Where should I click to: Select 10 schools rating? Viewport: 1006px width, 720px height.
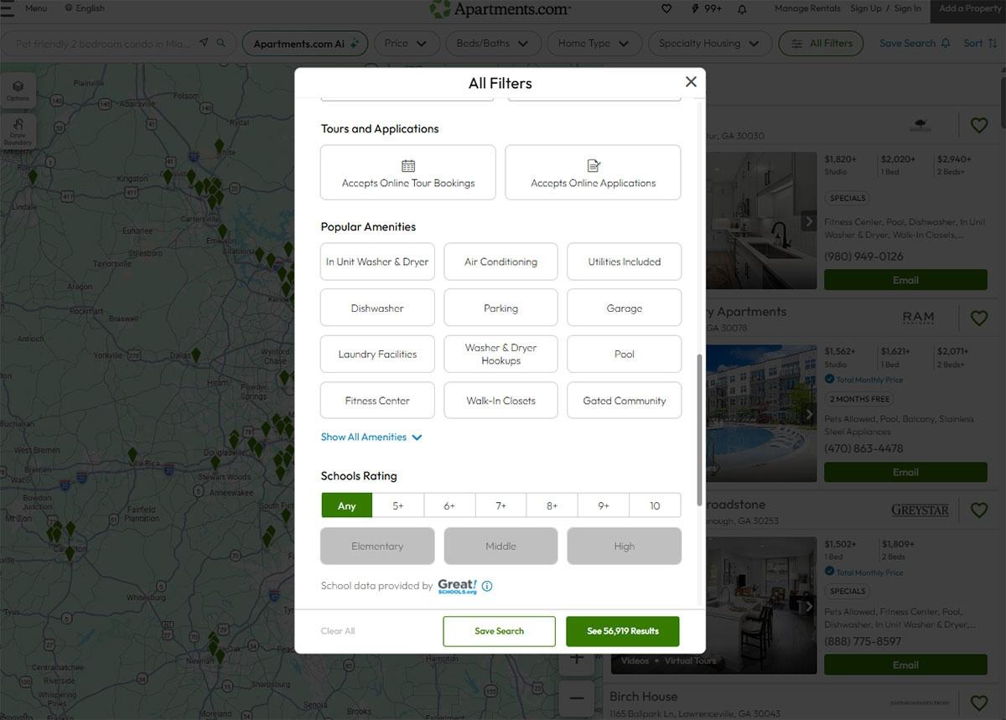[x=655, y=505]
